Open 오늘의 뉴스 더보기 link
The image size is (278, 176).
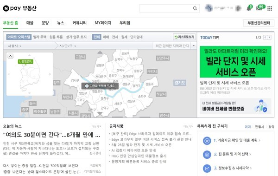coord(96,126)
